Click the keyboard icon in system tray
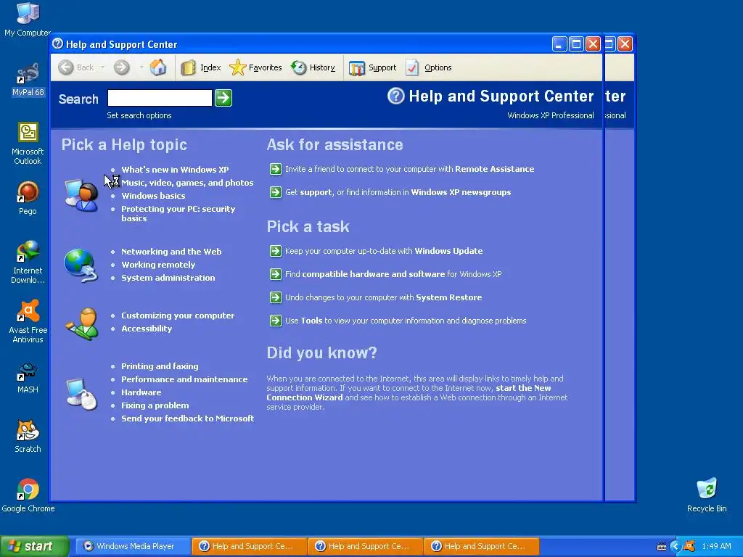 point(662,547)
